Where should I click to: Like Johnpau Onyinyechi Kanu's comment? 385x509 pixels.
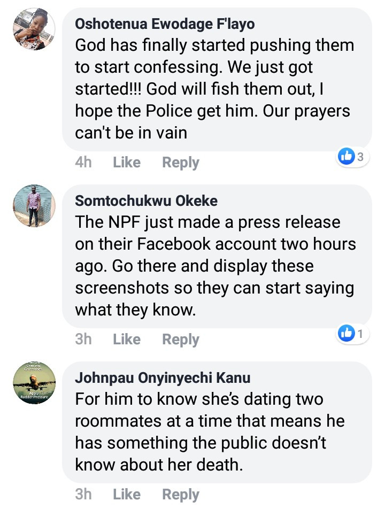(127, 495)
